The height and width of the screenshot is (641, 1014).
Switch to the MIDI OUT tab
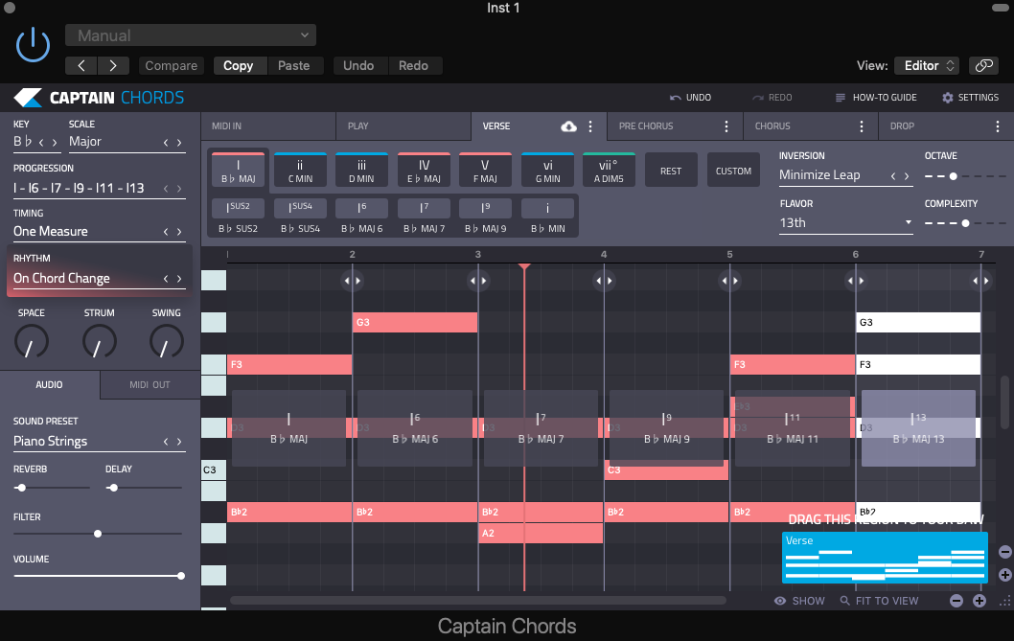coord(150,385)
